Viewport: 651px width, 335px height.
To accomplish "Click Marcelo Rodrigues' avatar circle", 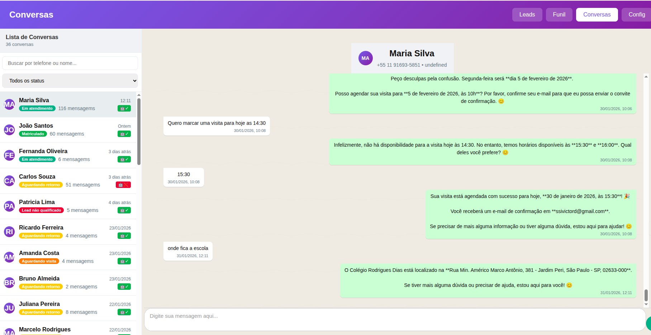I will (9, 334).
